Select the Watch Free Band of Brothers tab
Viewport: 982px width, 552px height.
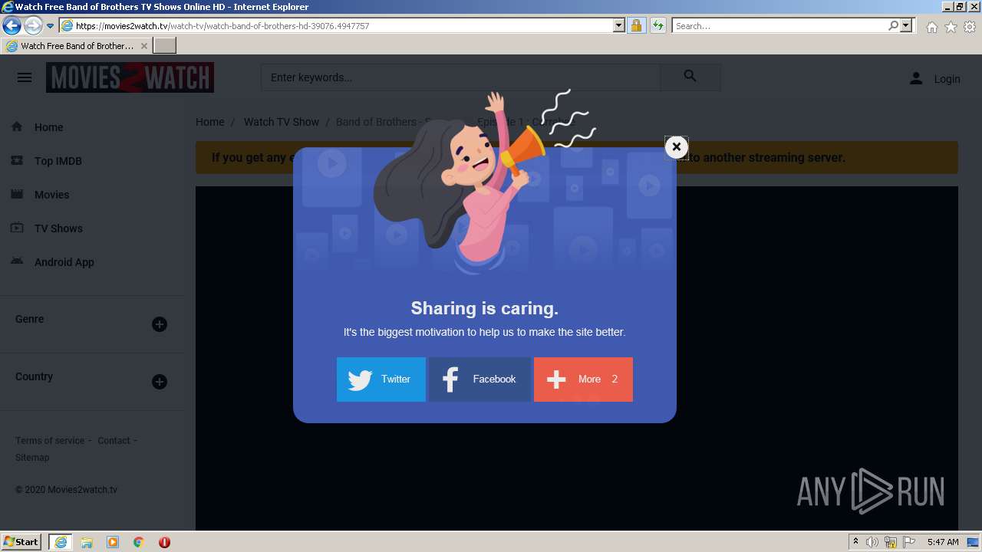pos(76,46)
